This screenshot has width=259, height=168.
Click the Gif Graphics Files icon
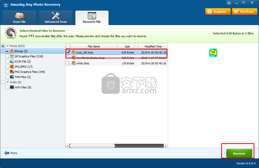click(x=12, y=56)
